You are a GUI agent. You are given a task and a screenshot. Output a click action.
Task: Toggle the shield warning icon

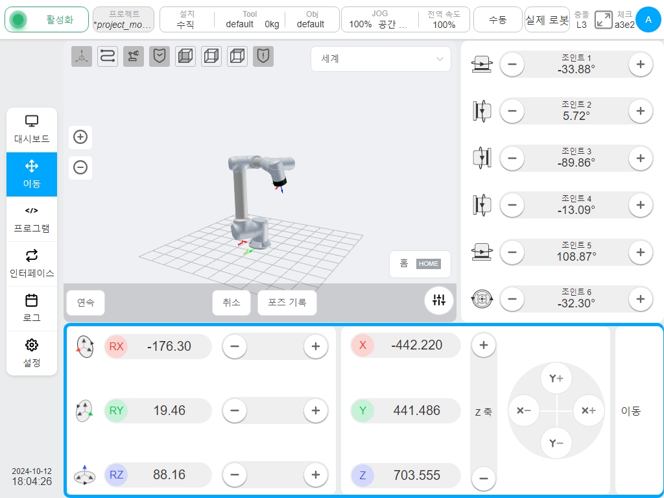click(263, 56)
